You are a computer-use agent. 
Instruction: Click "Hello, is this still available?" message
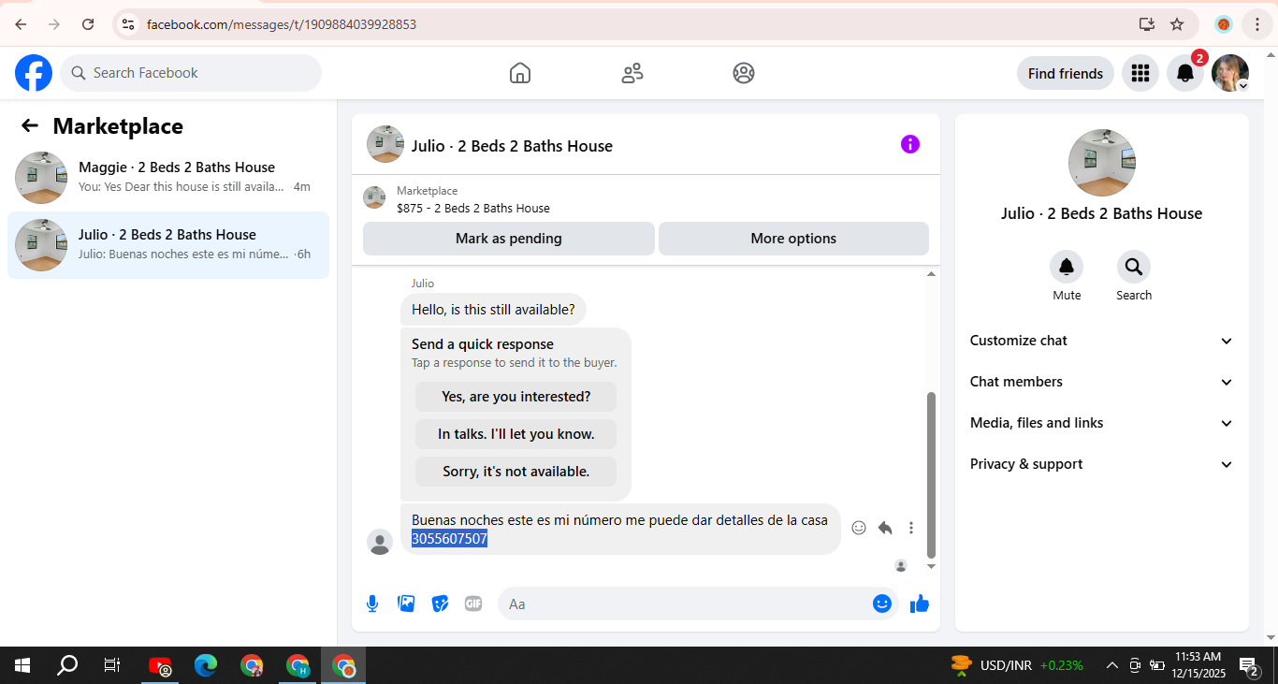tap(493, 310)
